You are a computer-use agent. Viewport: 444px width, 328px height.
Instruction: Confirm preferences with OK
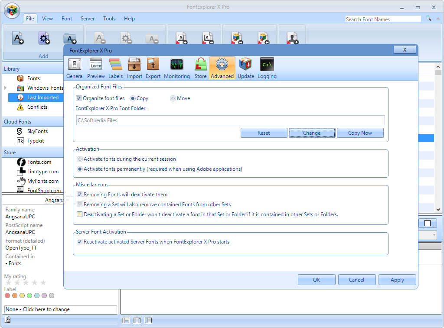pos(316,279)
